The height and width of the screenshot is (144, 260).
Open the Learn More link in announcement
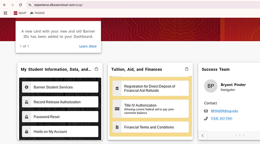tap(88, 46)
